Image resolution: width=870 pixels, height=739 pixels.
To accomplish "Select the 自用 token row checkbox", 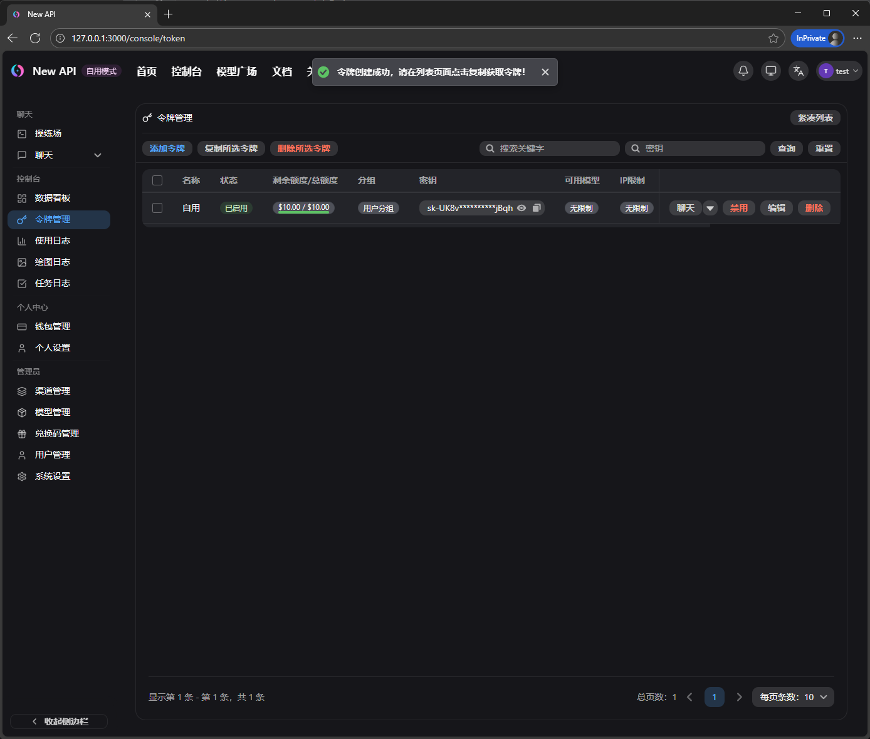I will (157, 208).
